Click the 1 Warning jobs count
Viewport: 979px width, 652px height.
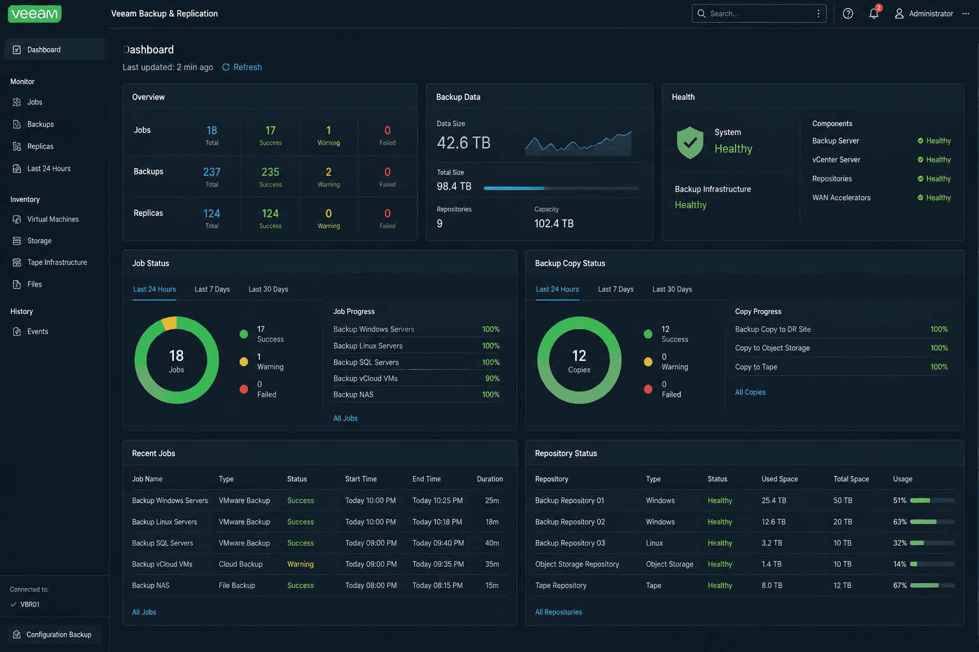point(329,131)
